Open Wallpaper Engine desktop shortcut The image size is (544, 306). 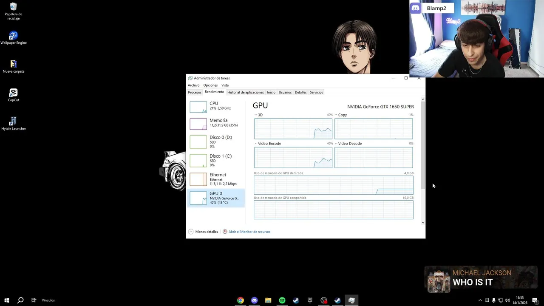(x=13, y=38)
